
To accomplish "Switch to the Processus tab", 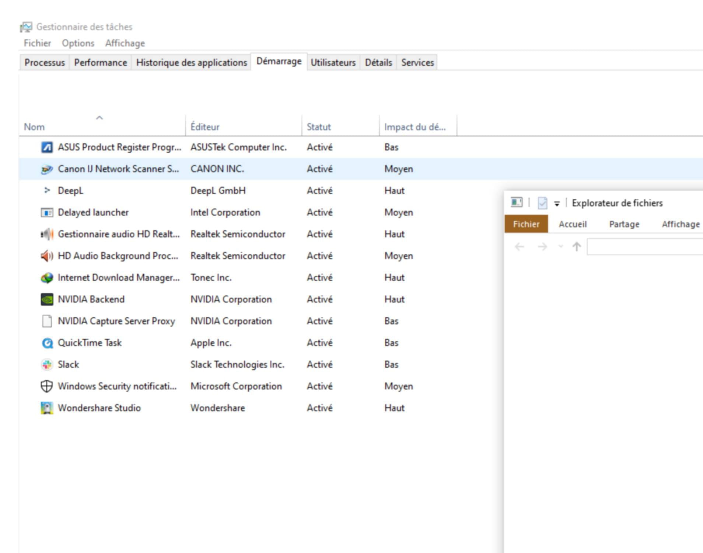I will pyautogui.click(x=45, y=63).
